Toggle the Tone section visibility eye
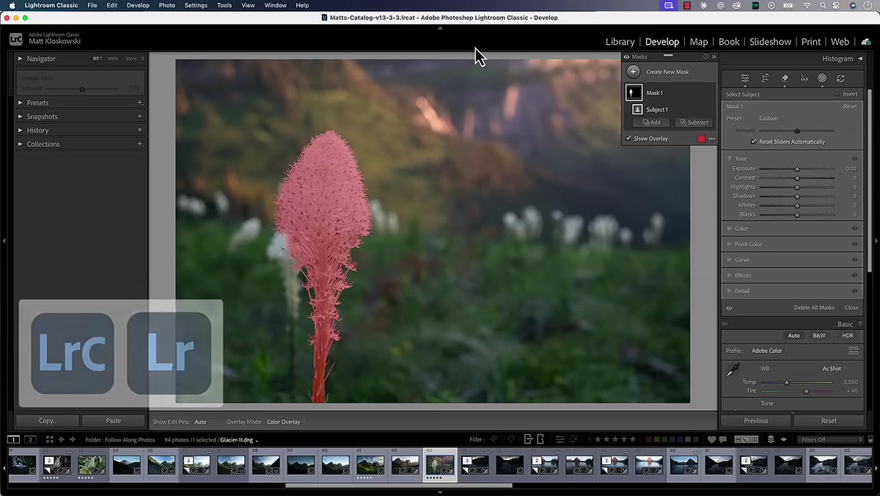Screen dimensions: 880x496 click(854, 158)
